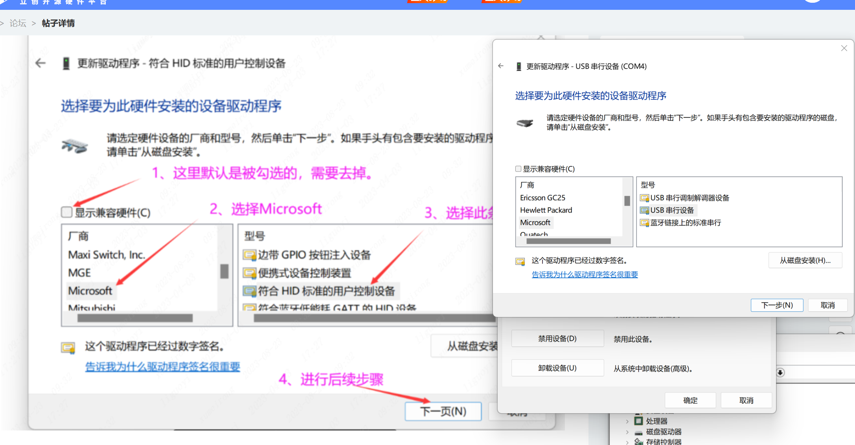Click 蓝牙链接上的标准串行 model icon

click(x=644, y=223)
